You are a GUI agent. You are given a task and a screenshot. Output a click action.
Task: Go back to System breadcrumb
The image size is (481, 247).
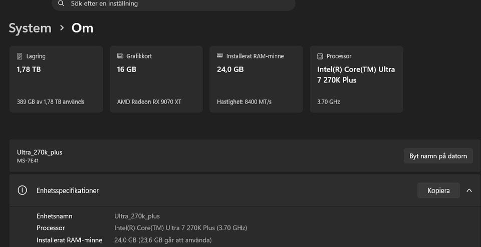pyautogui.click(x=30, y=28)
